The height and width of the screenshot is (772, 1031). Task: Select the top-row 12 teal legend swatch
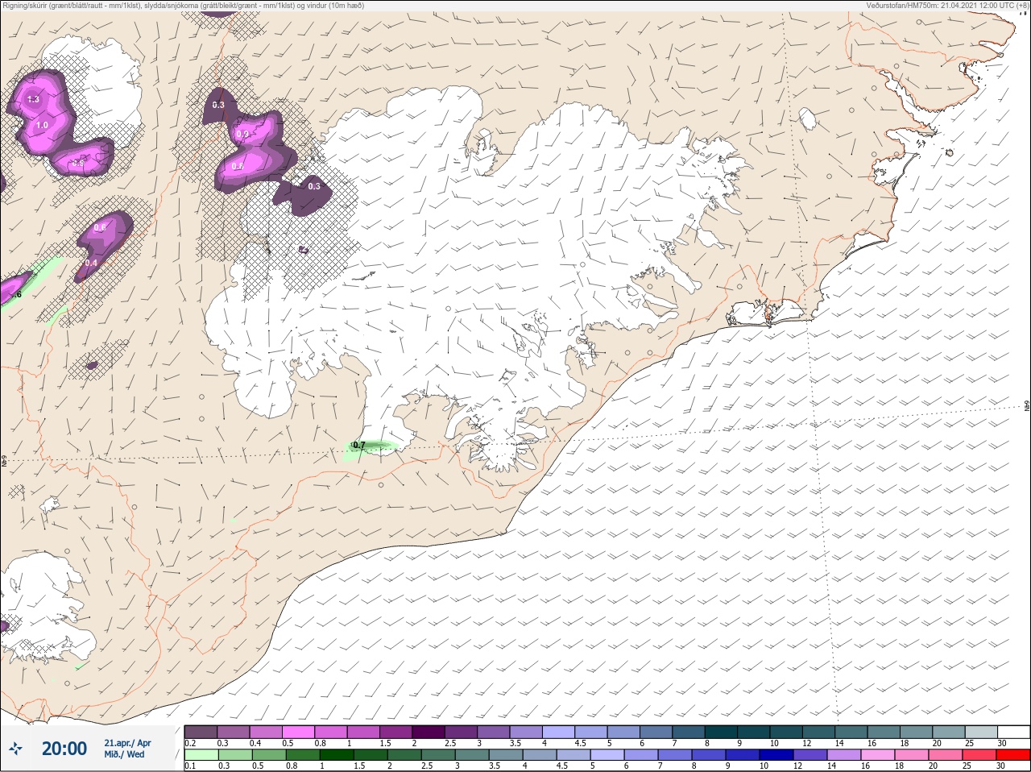click(x=820, y=732)
